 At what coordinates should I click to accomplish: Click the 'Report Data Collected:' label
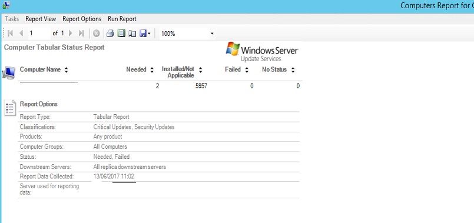coord(47,177)
